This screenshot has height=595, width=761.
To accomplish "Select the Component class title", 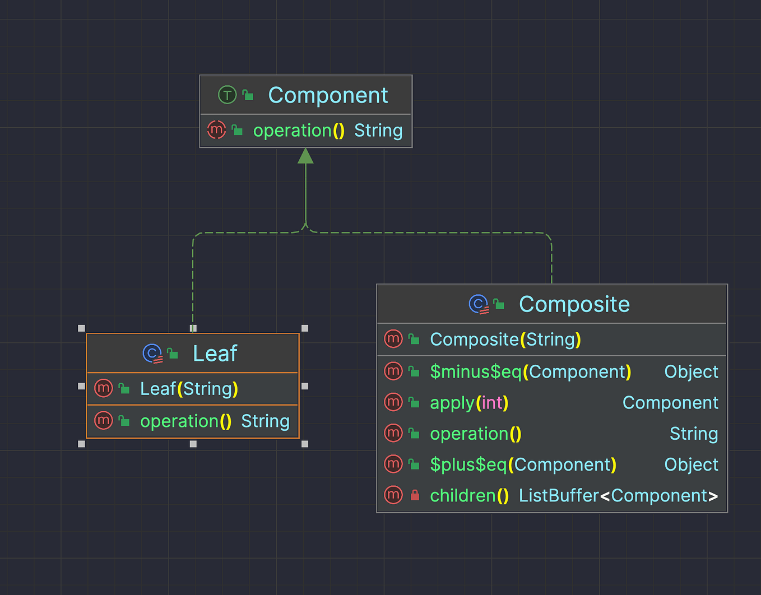I will pyautogui.click(x=328, y=95).
